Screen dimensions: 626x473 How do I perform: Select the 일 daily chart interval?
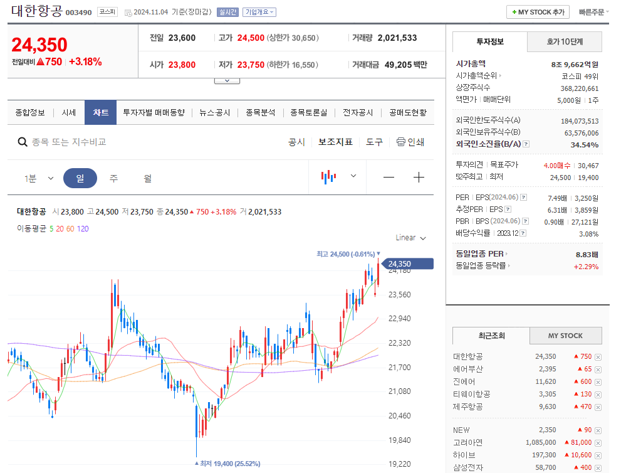pos(80,178)
